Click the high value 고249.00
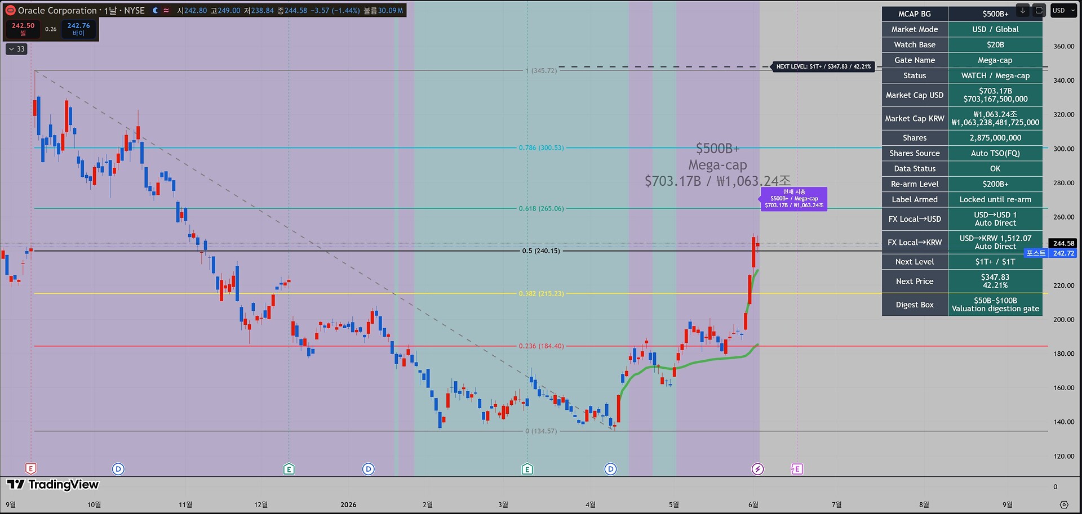This screenshot has height=514, width=1082. click(225, 10)
